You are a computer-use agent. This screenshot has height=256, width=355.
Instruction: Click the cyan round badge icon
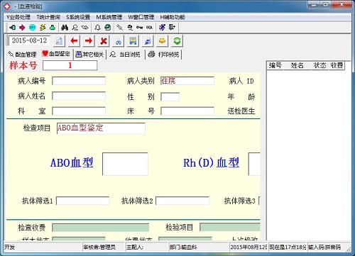tap(33, 28)
